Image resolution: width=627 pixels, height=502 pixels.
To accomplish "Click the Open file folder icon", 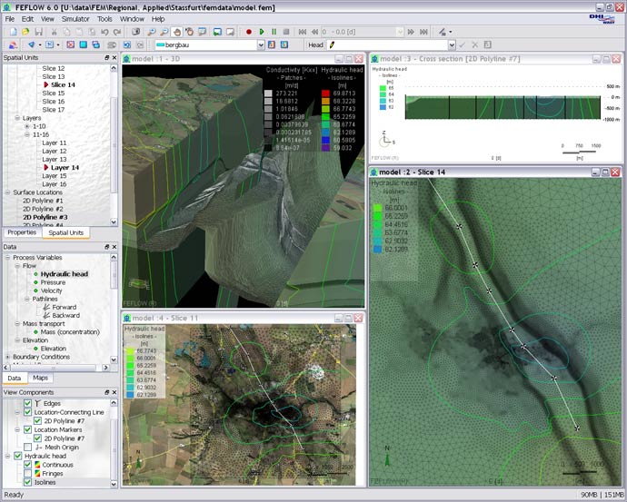I will (x=25, y=32).
